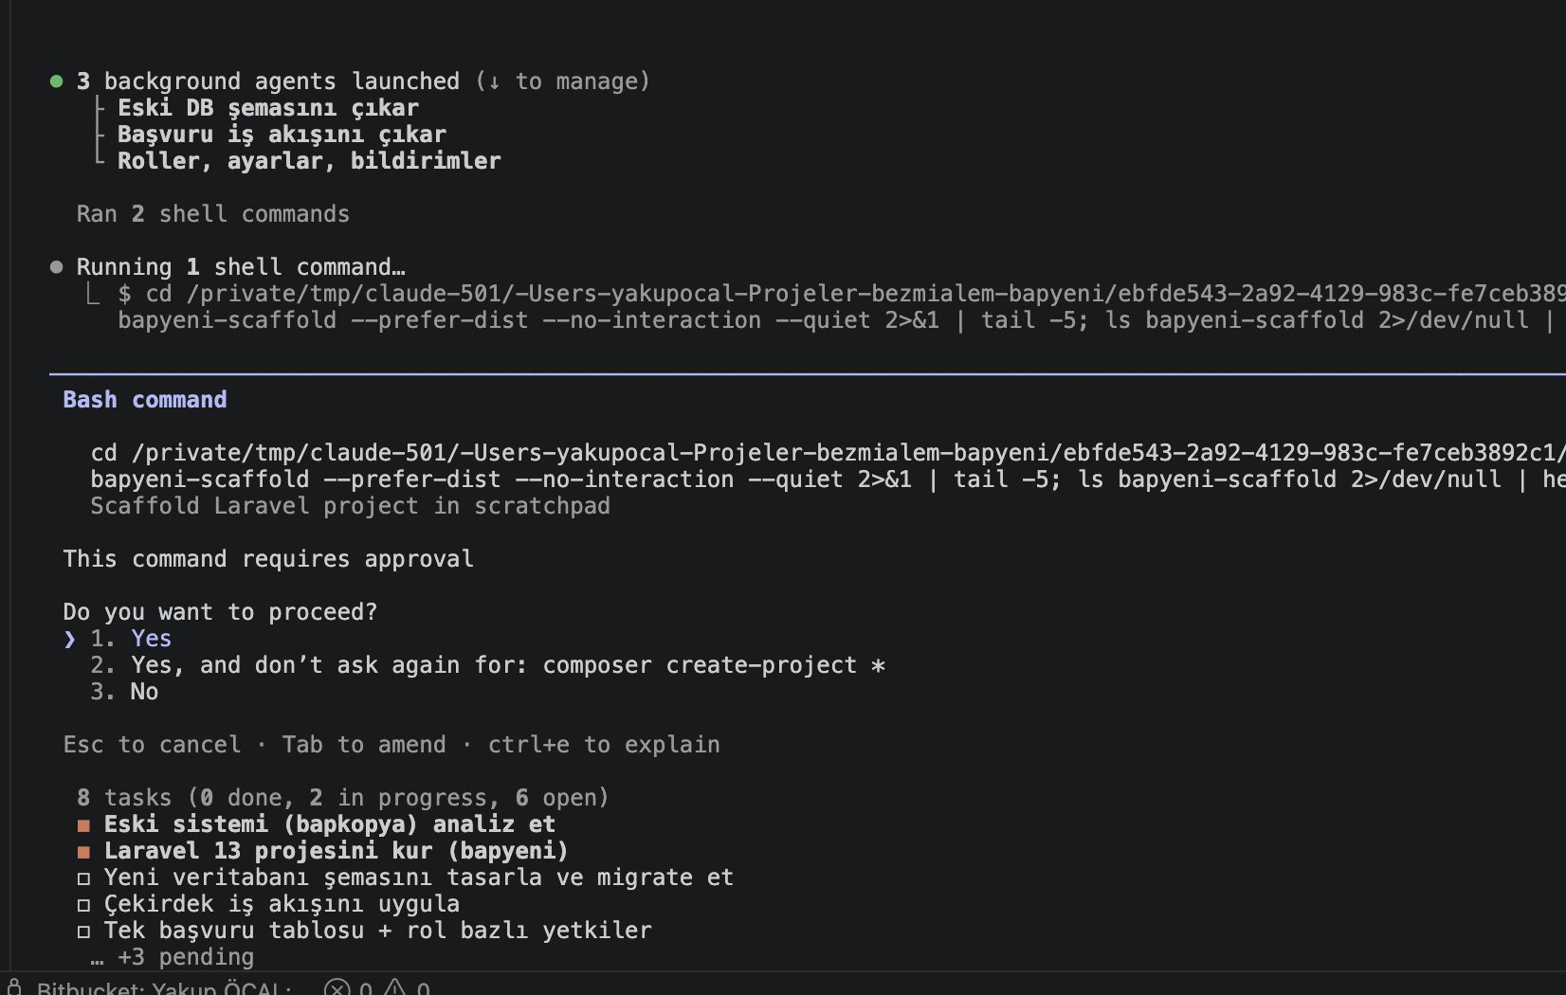Expand the Eski DB şemasını çıkar agent
The image size is (1566, 995).
click(x=268, y=108)
